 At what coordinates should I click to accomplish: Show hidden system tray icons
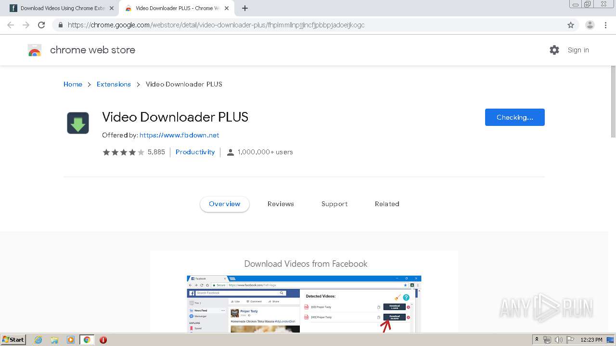pyautogui.click(x=537, y=340)
